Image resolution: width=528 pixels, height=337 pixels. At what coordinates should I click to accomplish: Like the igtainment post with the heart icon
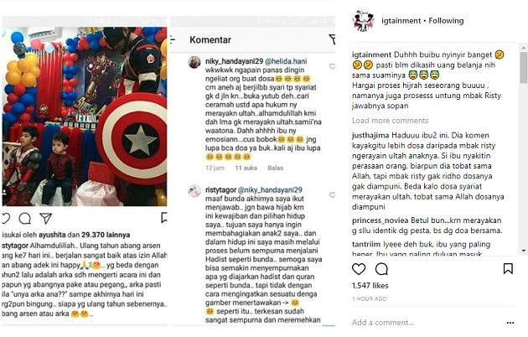(359, 269)
